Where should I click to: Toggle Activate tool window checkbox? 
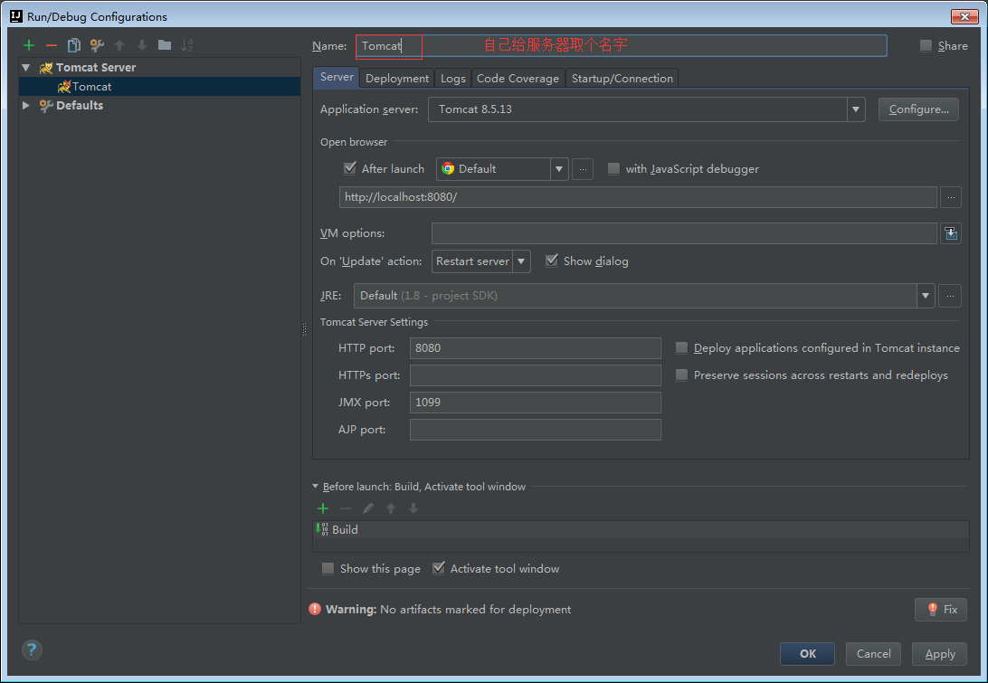pos(439,568)
